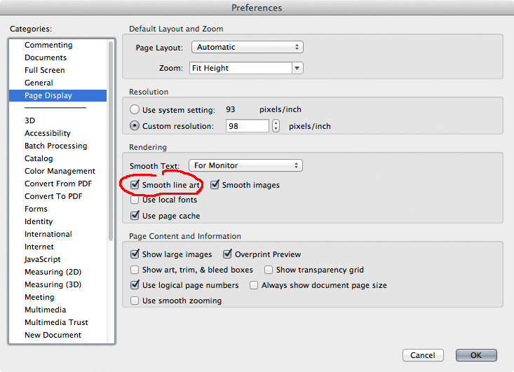
Task: Click the custom resolution input field
Action: coord(248,126)
